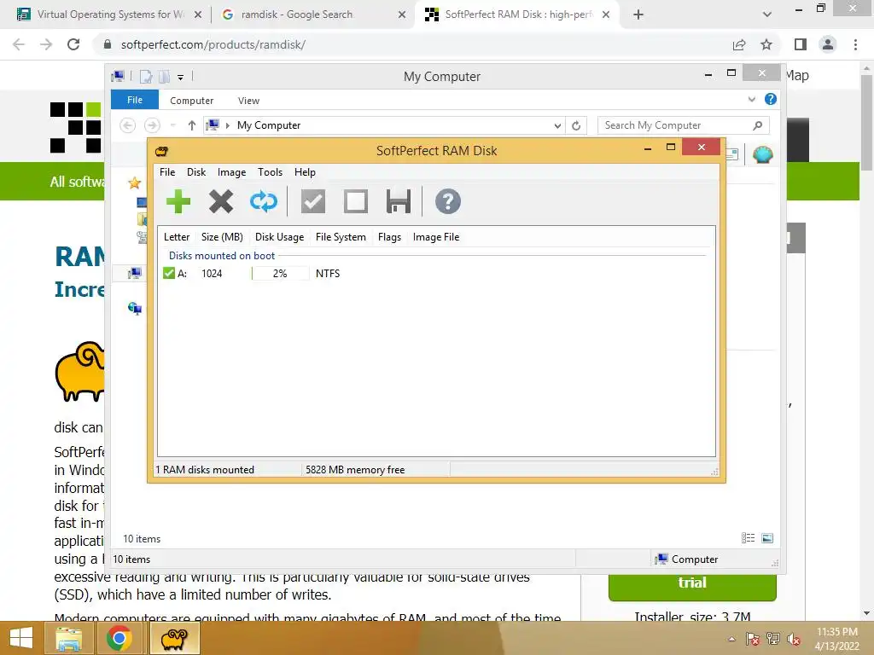Switch to ramdisk Google Search tab
This screenshot has height=655, width=874.
tap(296, 14)
